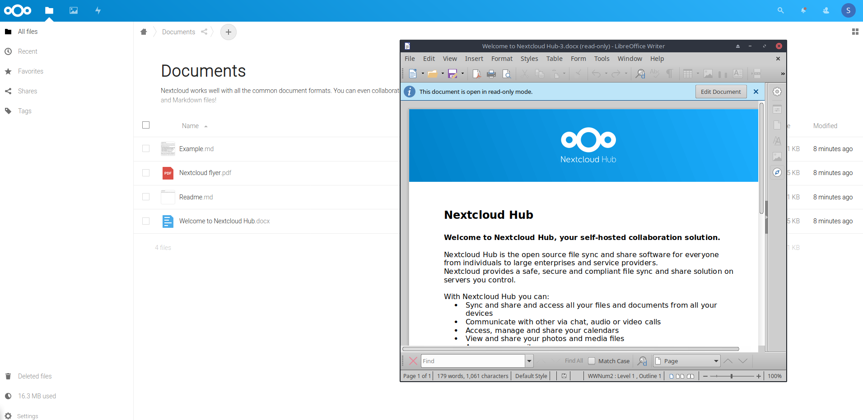Share the Documents folder via breadcrumb icon
Viewport: 863px width, 420px height.
(x=204, y=32)
